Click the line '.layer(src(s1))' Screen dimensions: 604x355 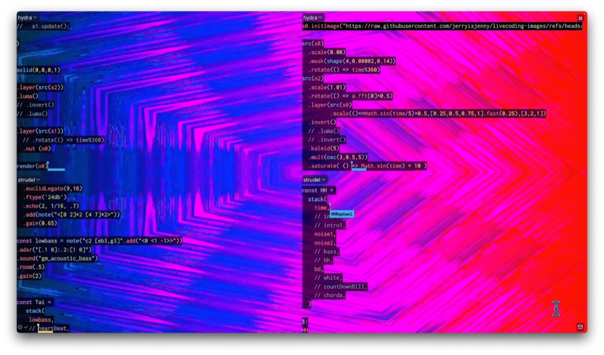coord(40,131)
